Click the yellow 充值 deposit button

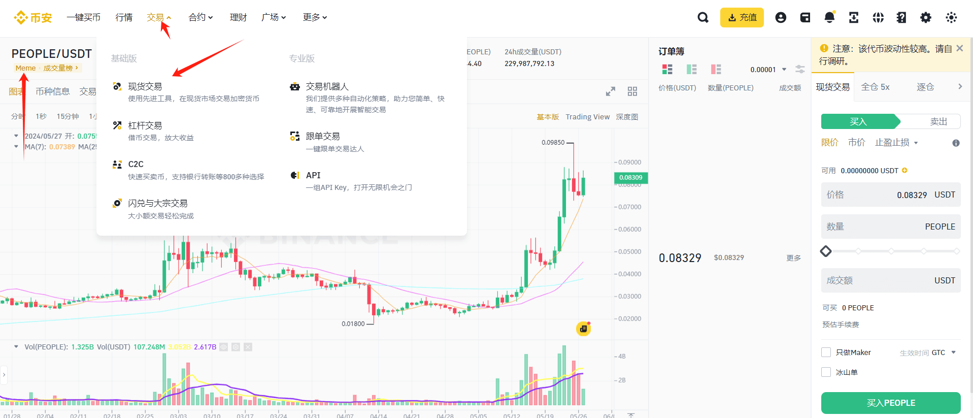click(x=742, y=18)
